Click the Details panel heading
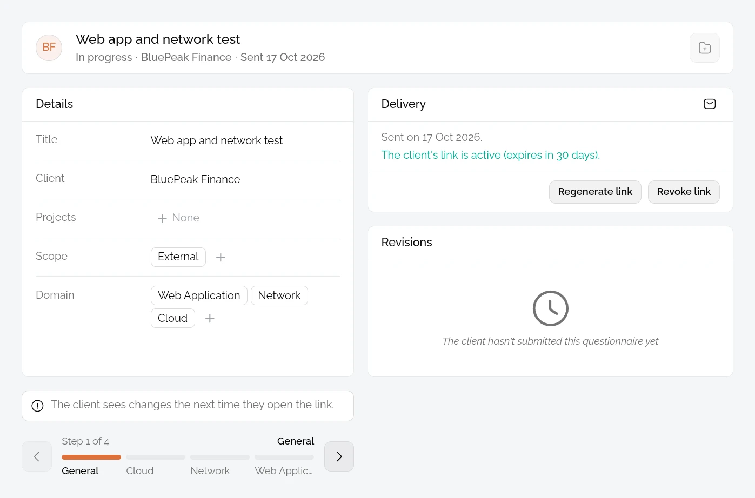Screen dimensions: 755x498 point(55,104)
